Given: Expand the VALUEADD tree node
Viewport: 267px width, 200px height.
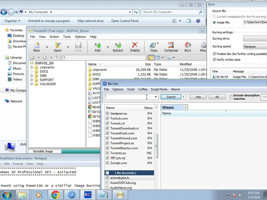Looking at the screenshot, I should (32, 84).
